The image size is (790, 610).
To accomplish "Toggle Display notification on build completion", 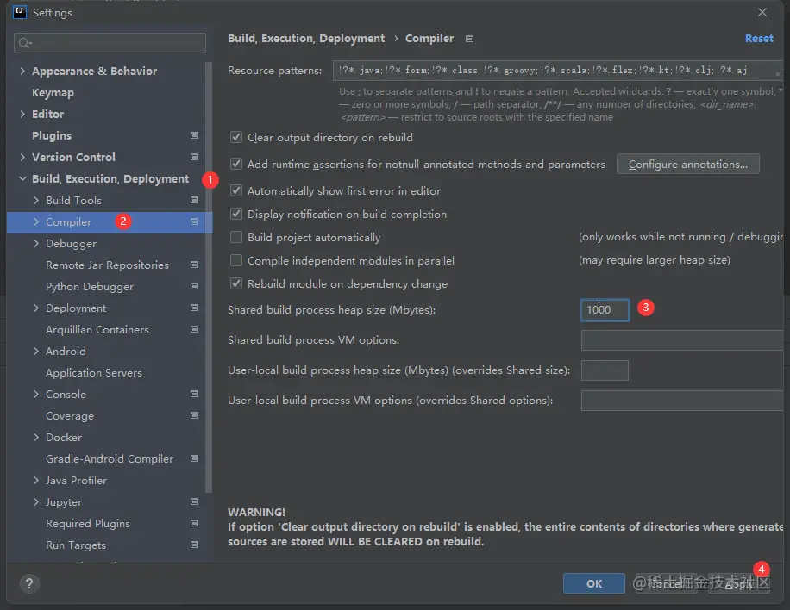I will (x=235, y=214).
